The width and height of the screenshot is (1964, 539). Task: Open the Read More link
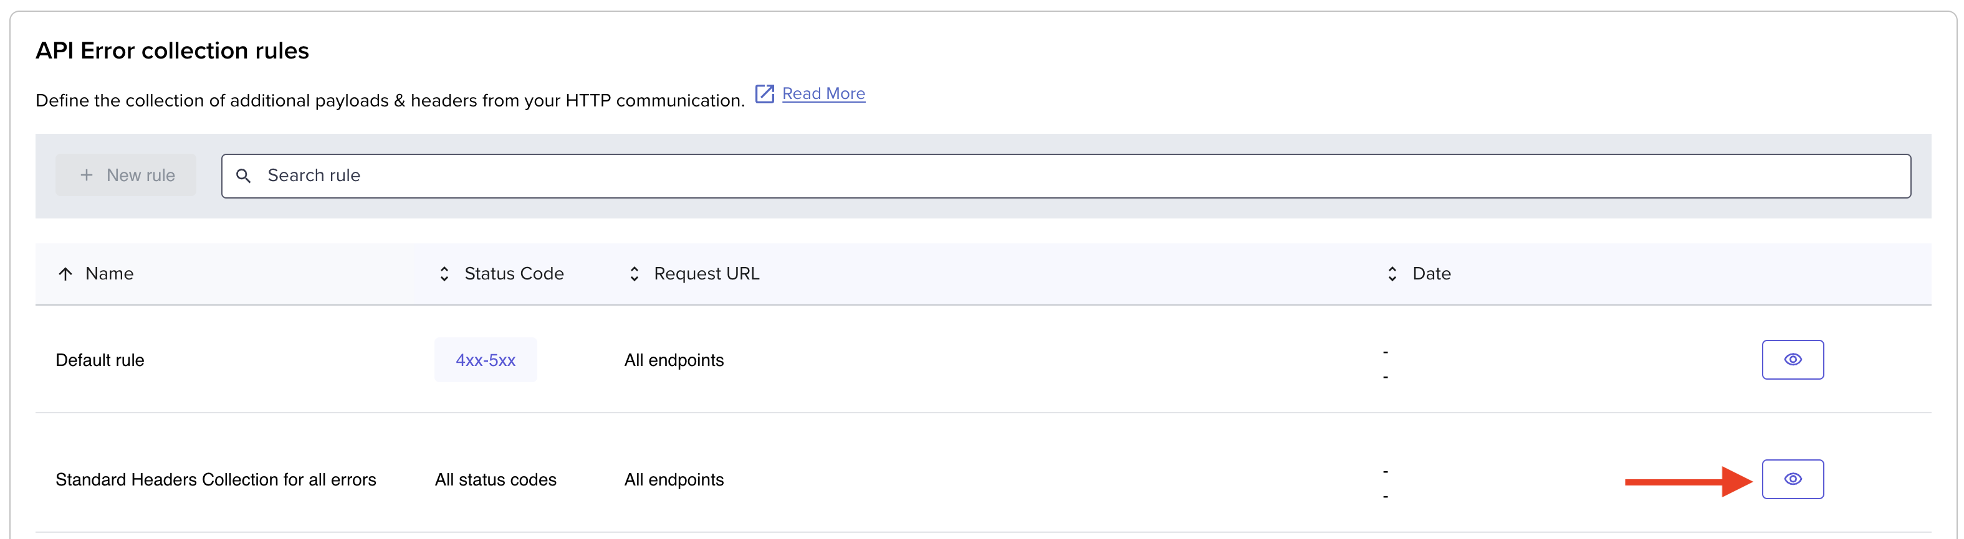[x=823, y=93]
